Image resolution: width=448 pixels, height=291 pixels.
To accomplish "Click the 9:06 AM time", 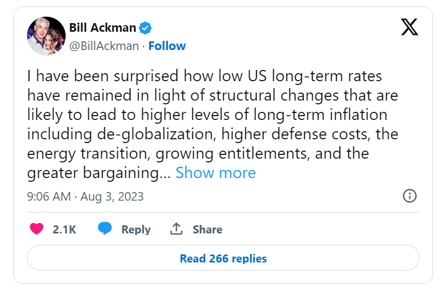I will pyautogui.click(x=48, y=196).
